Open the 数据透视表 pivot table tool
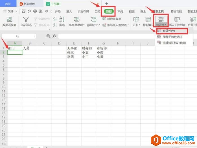This screenshot has height=148, width=197. coord(9,22)
